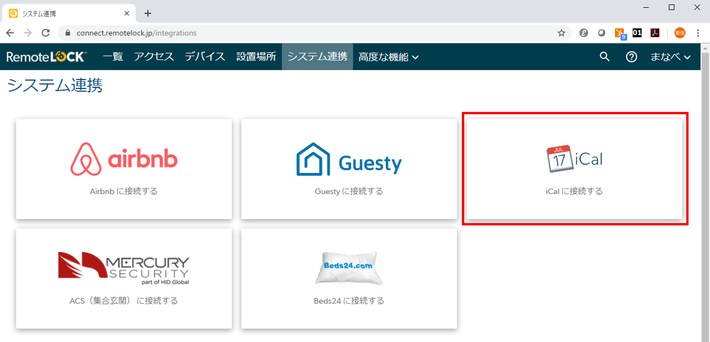Click the gray circle extension icon

click(602, 33)
